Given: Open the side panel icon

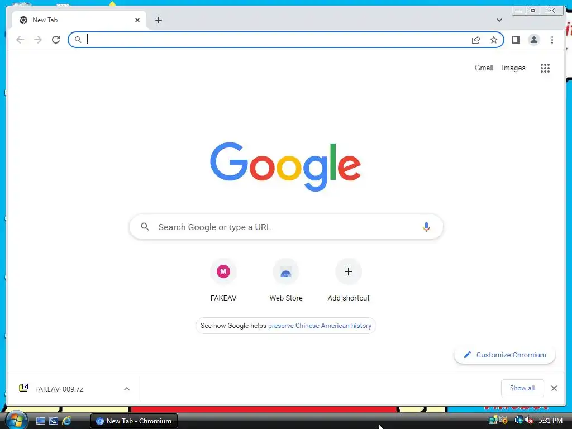Looking at the screenshot, I should [516, 40].
